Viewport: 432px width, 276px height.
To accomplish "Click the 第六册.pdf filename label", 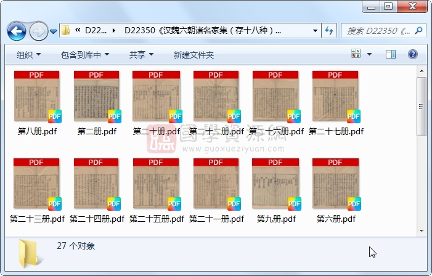I will [x=336, y=219].
